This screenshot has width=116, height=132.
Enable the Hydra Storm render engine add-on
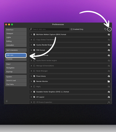point(34,61)
